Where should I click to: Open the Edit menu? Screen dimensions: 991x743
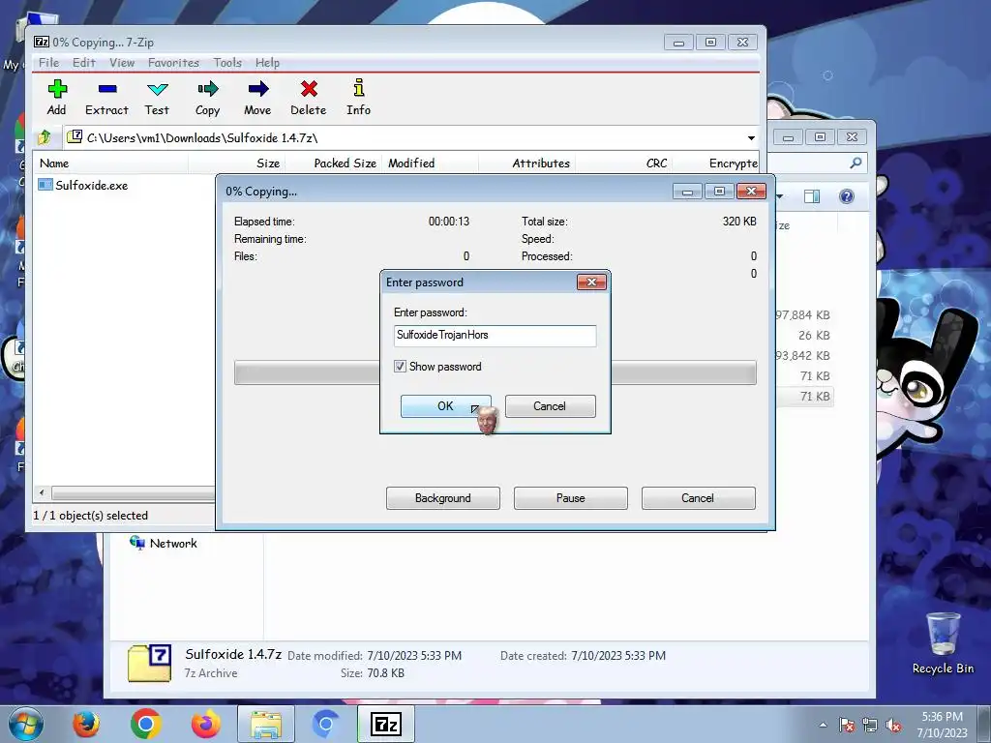[x=84, y=63]
